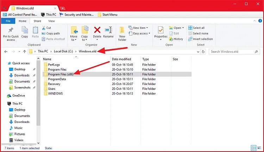
Task: Click the navigation pane scroll-down arrow
Action: pyautogui.click(x=38, y=143)
